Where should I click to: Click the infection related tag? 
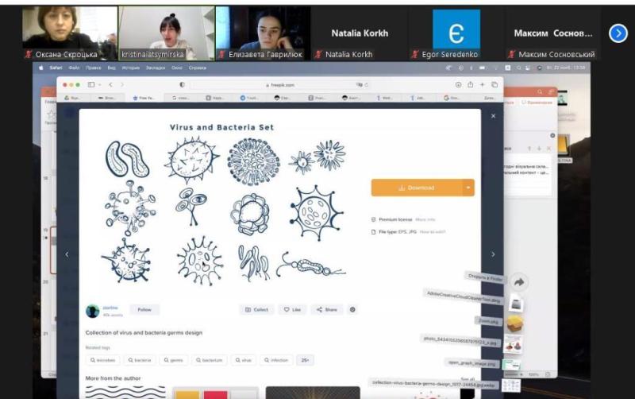coord(276,360)
